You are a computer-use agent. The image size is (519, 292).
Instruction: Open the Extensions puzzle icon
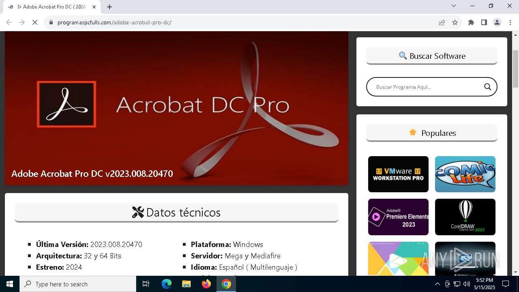(x=471, y=22)
